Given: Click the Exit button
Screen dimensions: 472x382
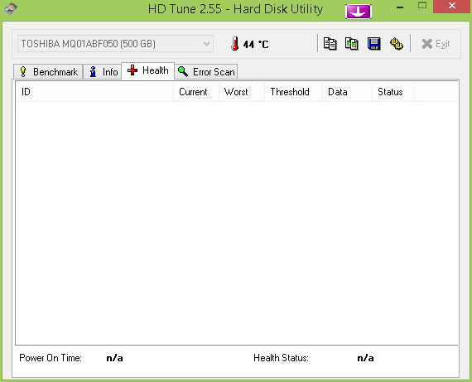Looking at the screenshot, I should 436,44.
